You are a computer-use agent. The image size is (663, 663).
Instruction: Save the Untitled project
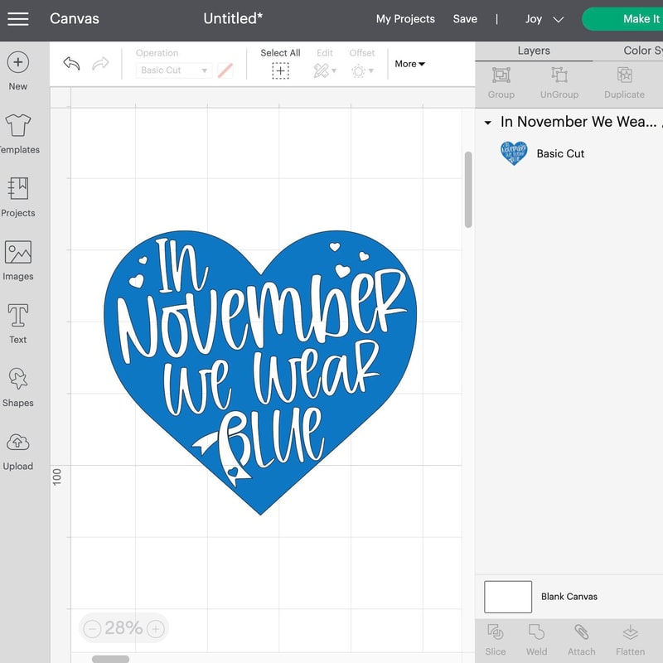465,18
